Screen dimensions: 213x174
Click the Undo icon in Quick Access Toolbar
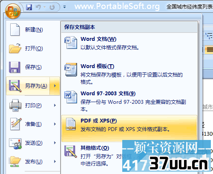click(38, 7)
